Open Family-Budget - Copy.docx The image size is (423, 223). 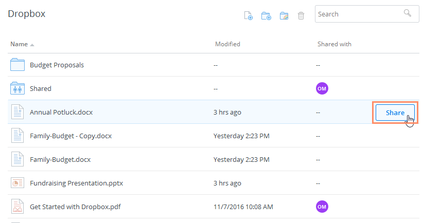[x=70, y=136]
